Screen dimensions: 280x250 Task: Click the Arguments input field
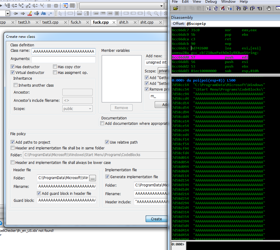[63, 59]
